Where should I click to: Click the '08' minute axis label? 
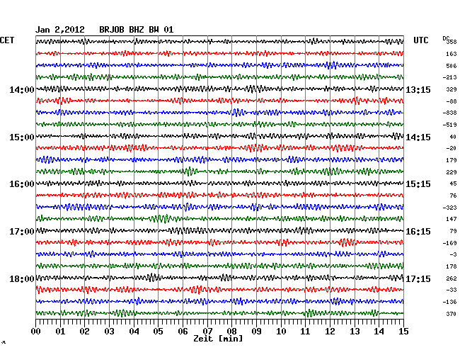(231, 332)
